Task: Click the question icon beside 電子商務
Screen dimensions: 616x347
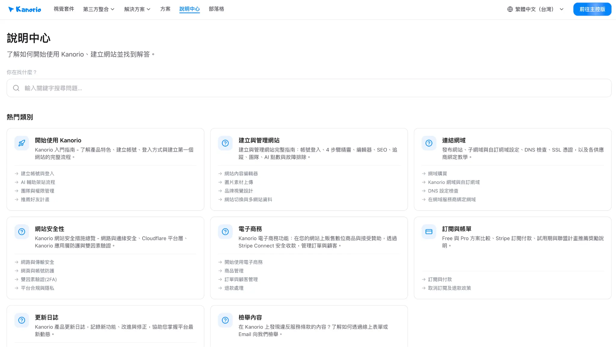Action: [225, 232]
